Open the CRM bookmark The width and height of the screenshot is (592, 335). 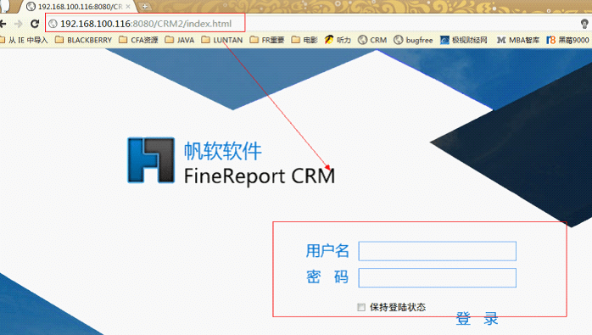coord(372,40)
